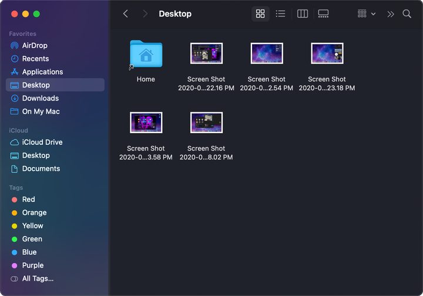Switch to icon grid view
The height and width of the screenshot is (296, 423).
pyautogui.click(x=260, y=14)
